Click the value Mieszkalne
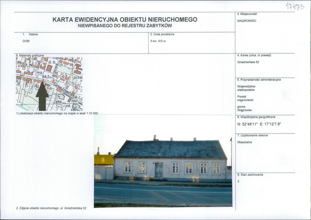Viewport: 311px width, 220px height. coord(245,142)
